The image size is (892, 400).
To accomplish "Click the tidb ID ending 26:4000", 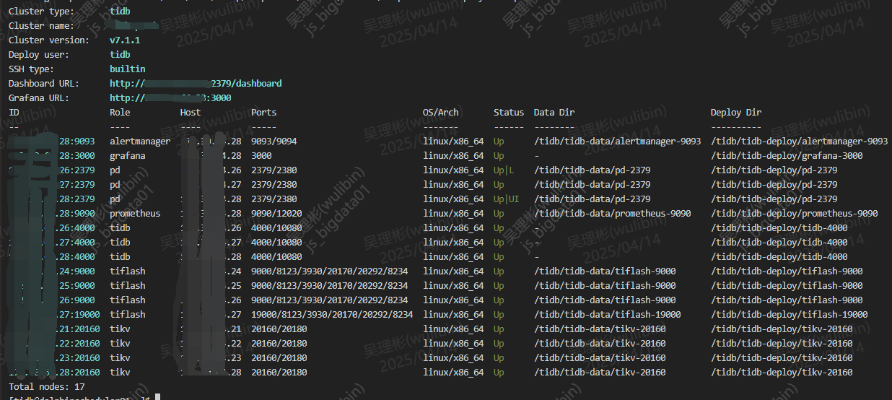I will tap(52, 228).
